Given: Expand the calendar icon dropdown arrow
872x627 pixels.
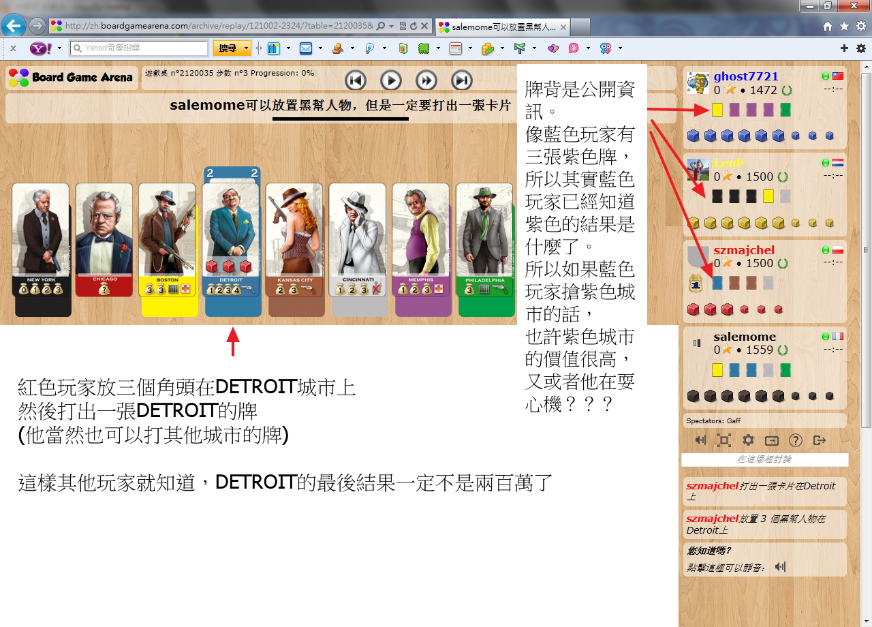Looking at the screenshot, I should (470, 48).
